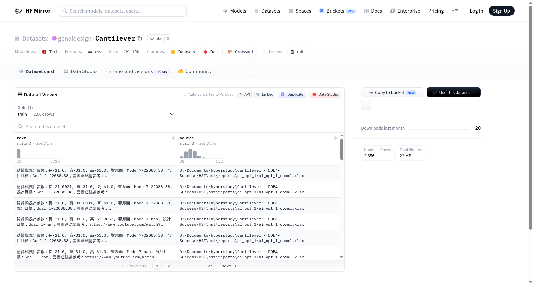The height and width of the screenshot is (285, 533).
Task: Click the 1K - 10K size tag
Action: (x=132, y=52)
